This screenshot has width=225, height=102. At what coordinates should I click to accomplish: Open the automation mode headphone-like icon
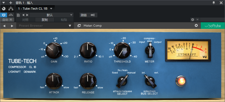pos(11,15)
